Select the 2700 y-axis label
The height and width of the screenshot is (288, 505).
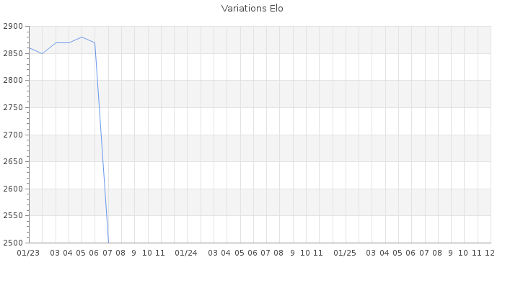(13, 135)
